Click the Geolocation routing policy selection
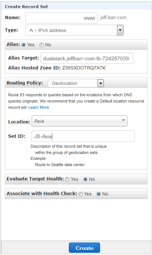This screenshot has height=255, width=152. pyautogui.click(x=73, y=83)
